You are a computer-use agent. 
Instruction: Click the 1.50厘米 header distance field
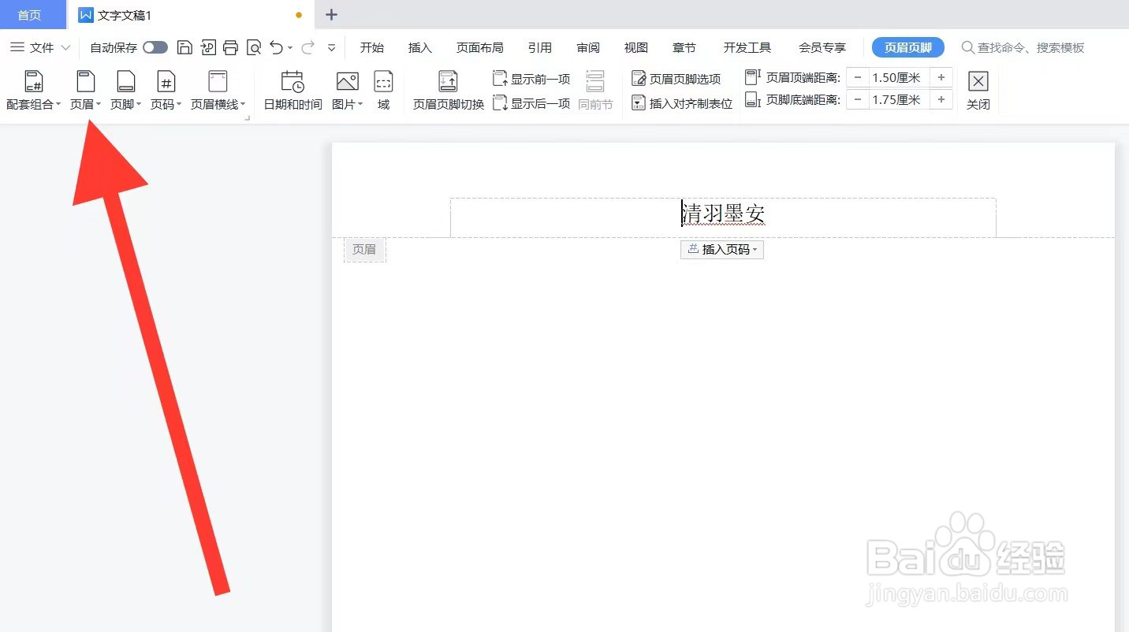(899, 77)
